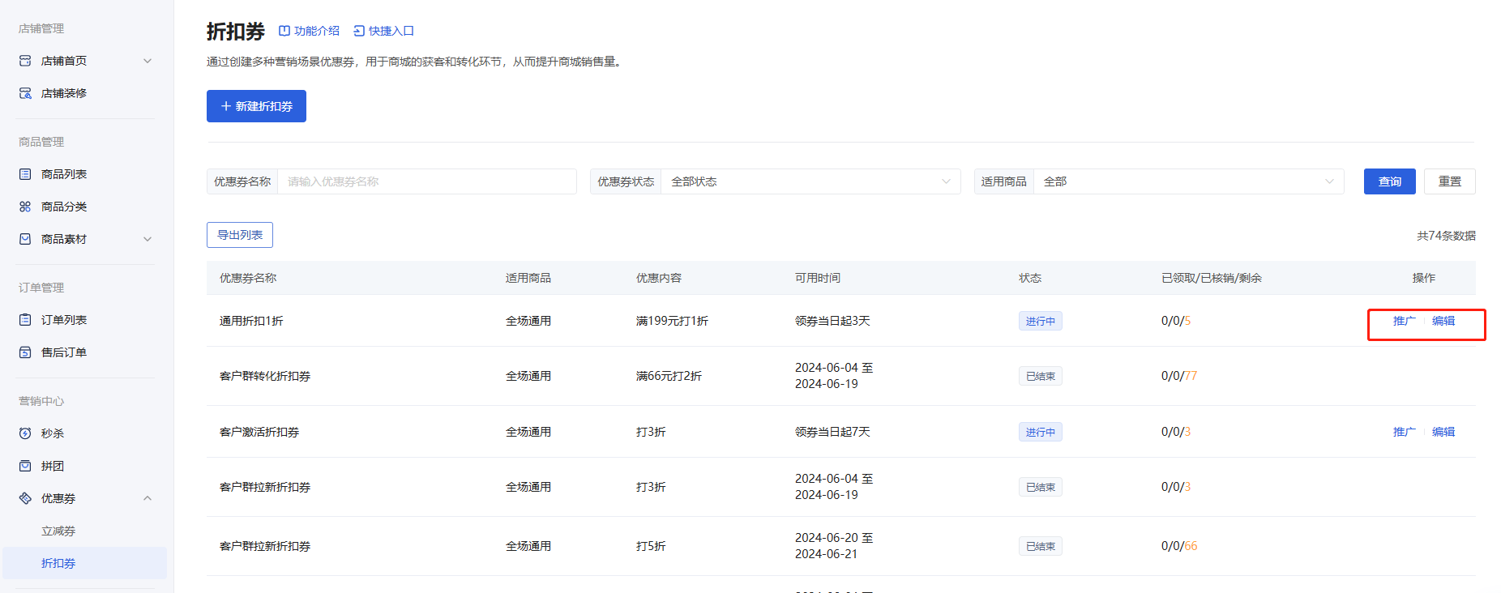
Task: Open the 优惠券状态 dropdown
Action: click(x=810, y=181)
